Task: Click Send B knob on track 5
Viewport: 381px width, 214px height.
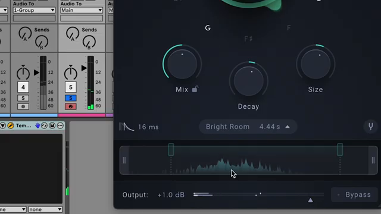Action: [89, 42]
